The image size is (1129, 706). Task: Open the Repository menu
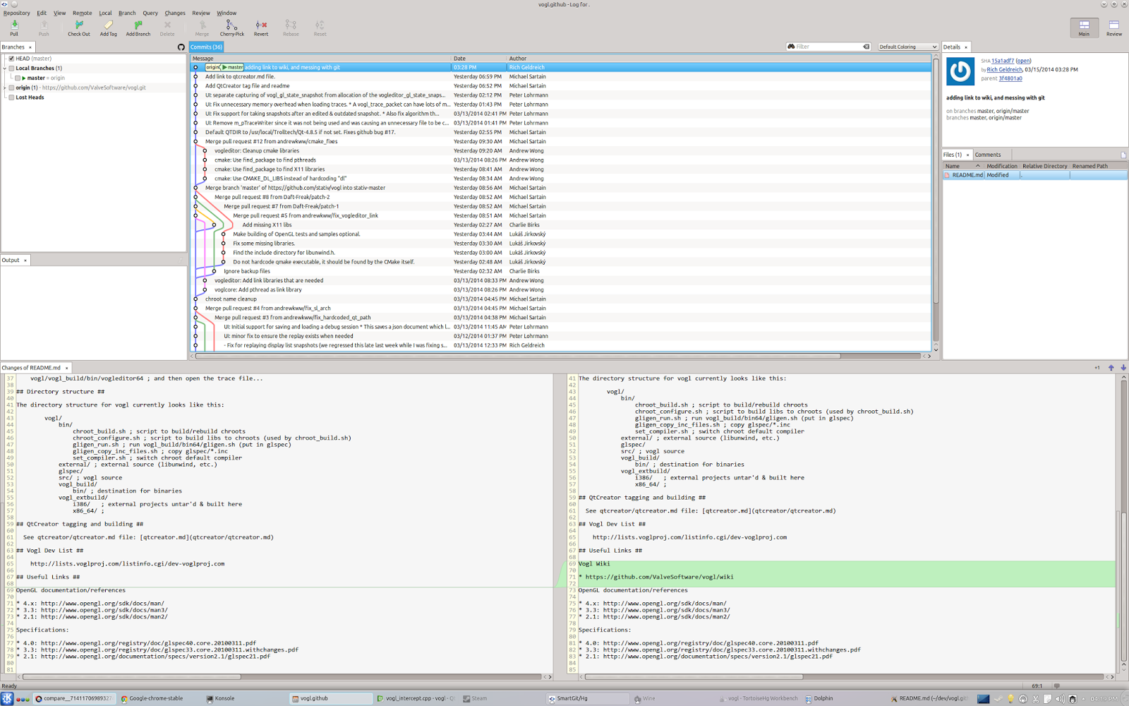click(16, 13)
